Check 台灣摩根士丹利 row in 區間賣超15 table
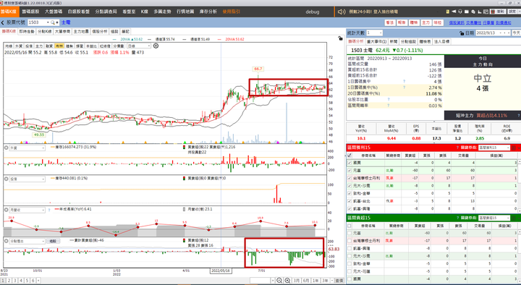The height and width of the screenshot is (285, 521). coord(350,241)
